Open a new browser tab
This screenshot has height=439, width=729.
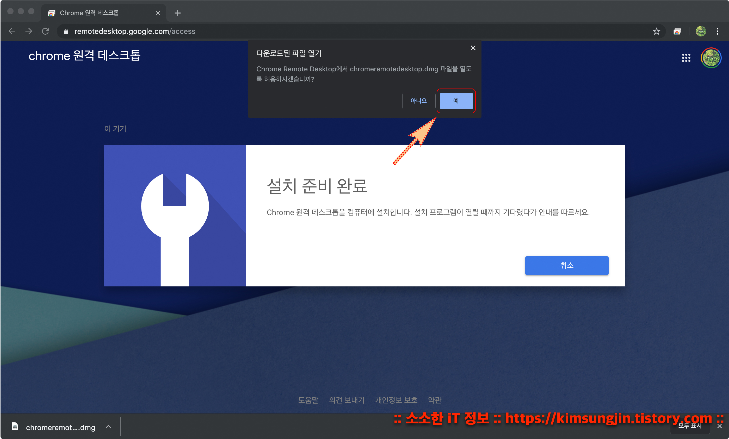pyautogui.click(x=177, y=13)
